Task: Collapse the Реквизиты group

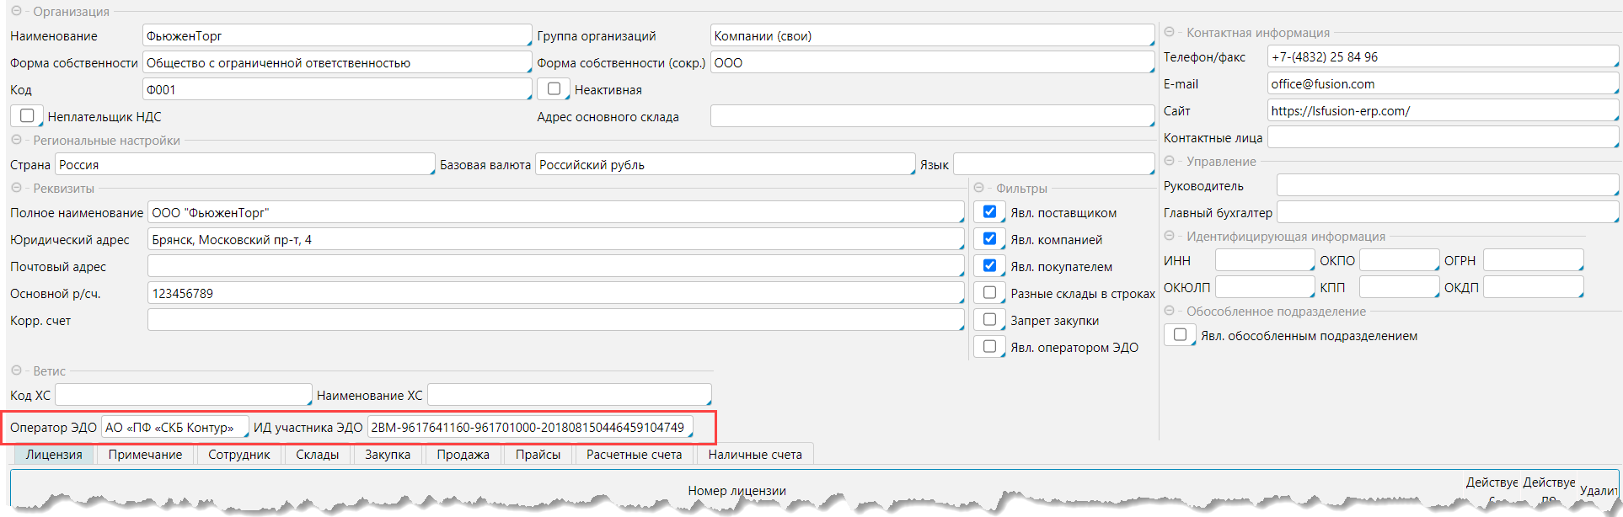Action: click(16, 189)
